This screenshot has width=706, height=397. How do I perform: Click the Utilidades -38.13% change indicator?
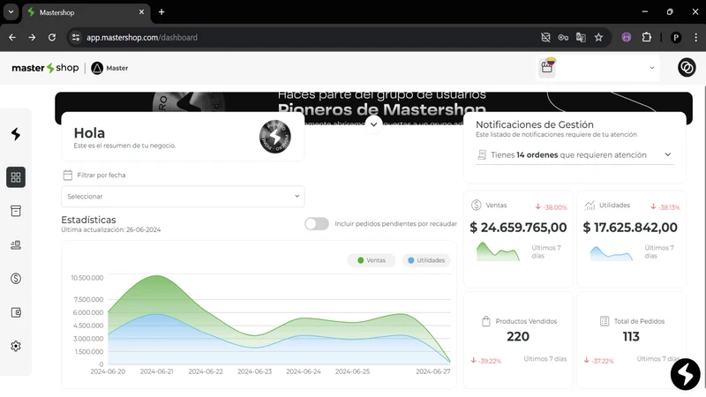coord(665,207)
